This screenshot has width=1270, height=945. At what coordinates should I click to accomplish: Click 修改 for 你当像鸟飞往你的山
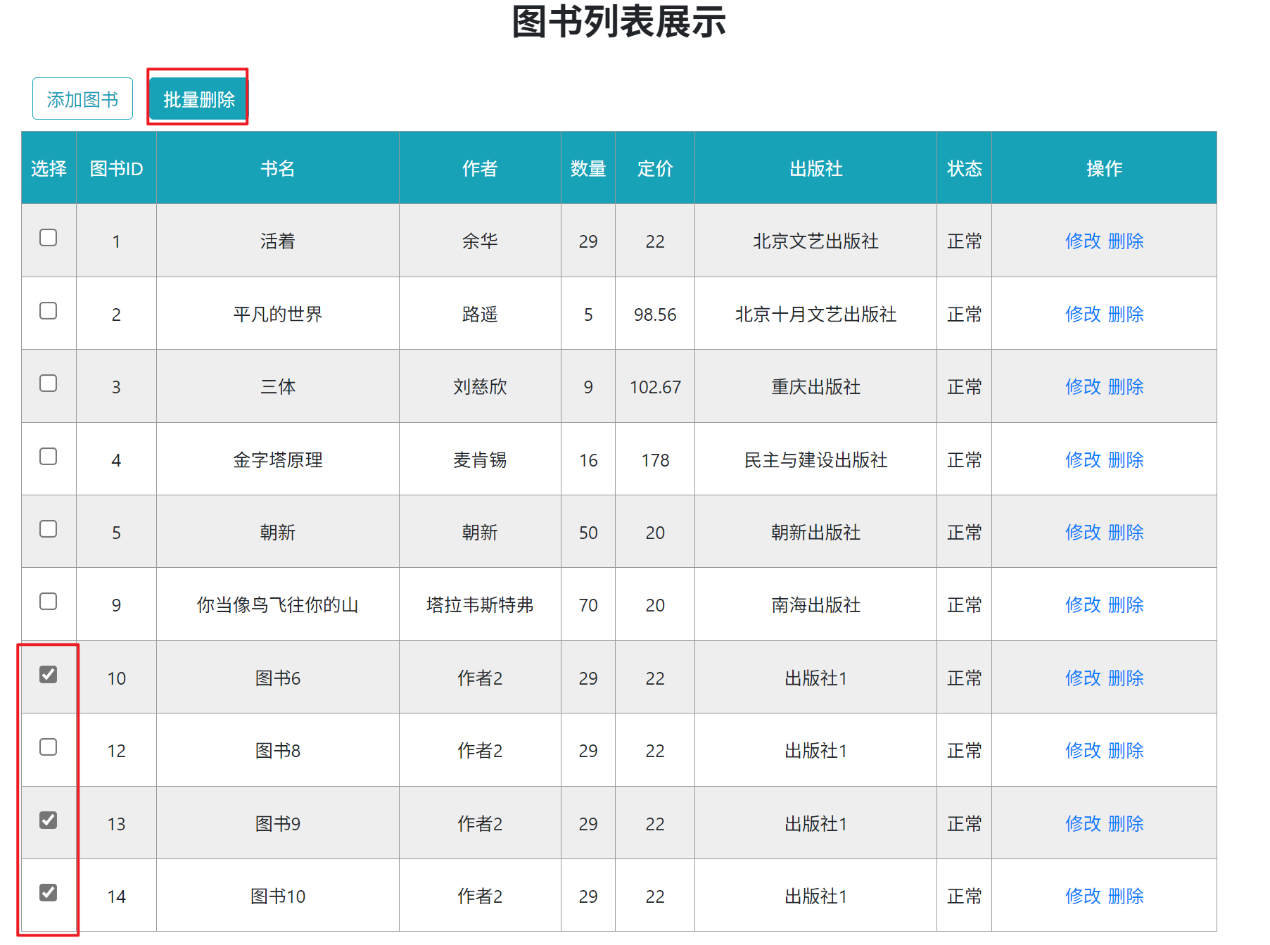(x=1083, y=604)
